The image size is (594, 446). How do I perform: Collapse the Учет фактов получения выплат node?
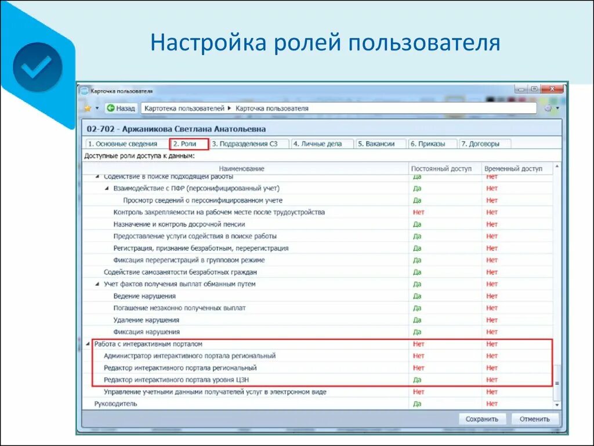pyautogui.click(x=97, y=283)
